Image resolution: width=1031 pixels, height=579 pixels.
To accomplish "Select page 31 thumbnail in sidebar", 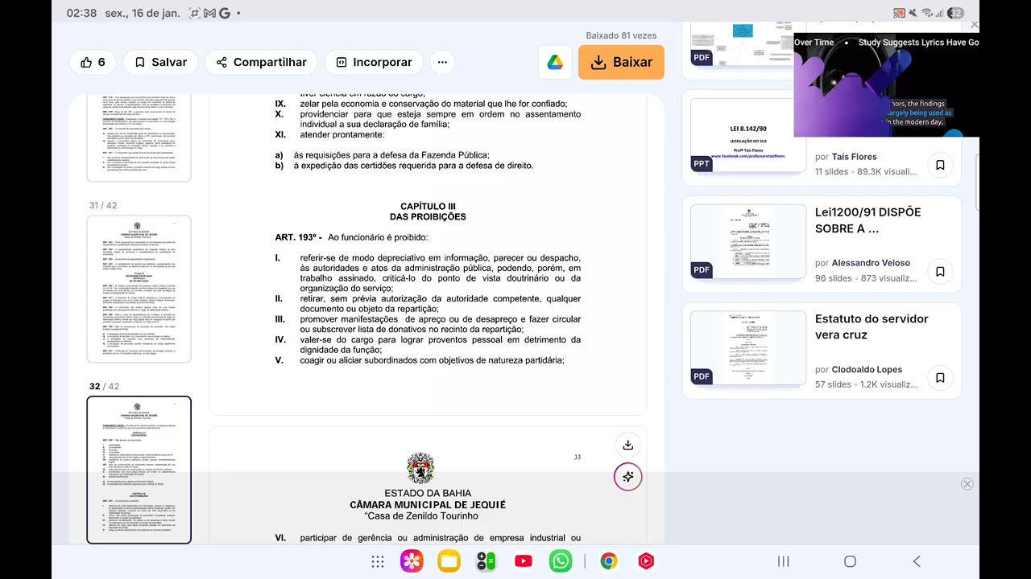I will (x=139, y=289).
